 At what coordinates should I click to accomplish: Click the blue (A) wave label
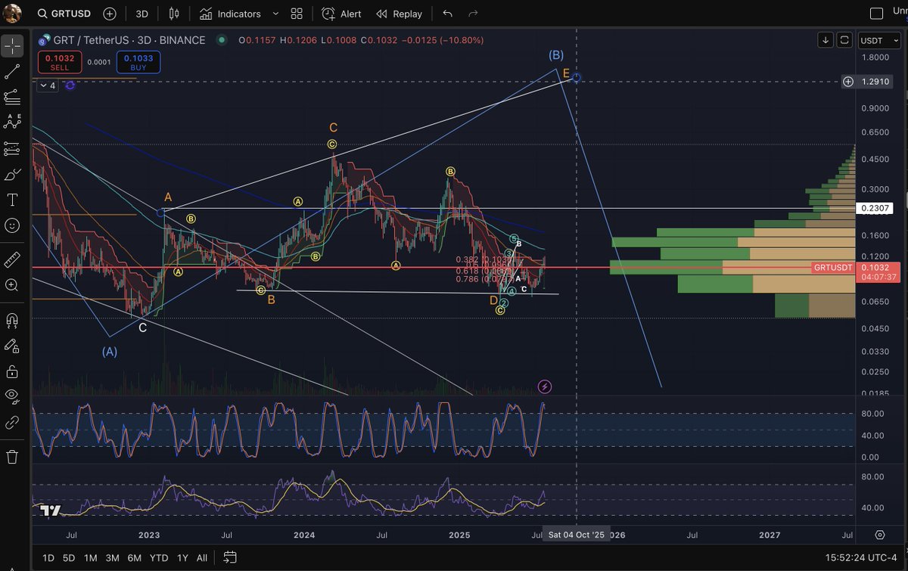pos(110,351)
